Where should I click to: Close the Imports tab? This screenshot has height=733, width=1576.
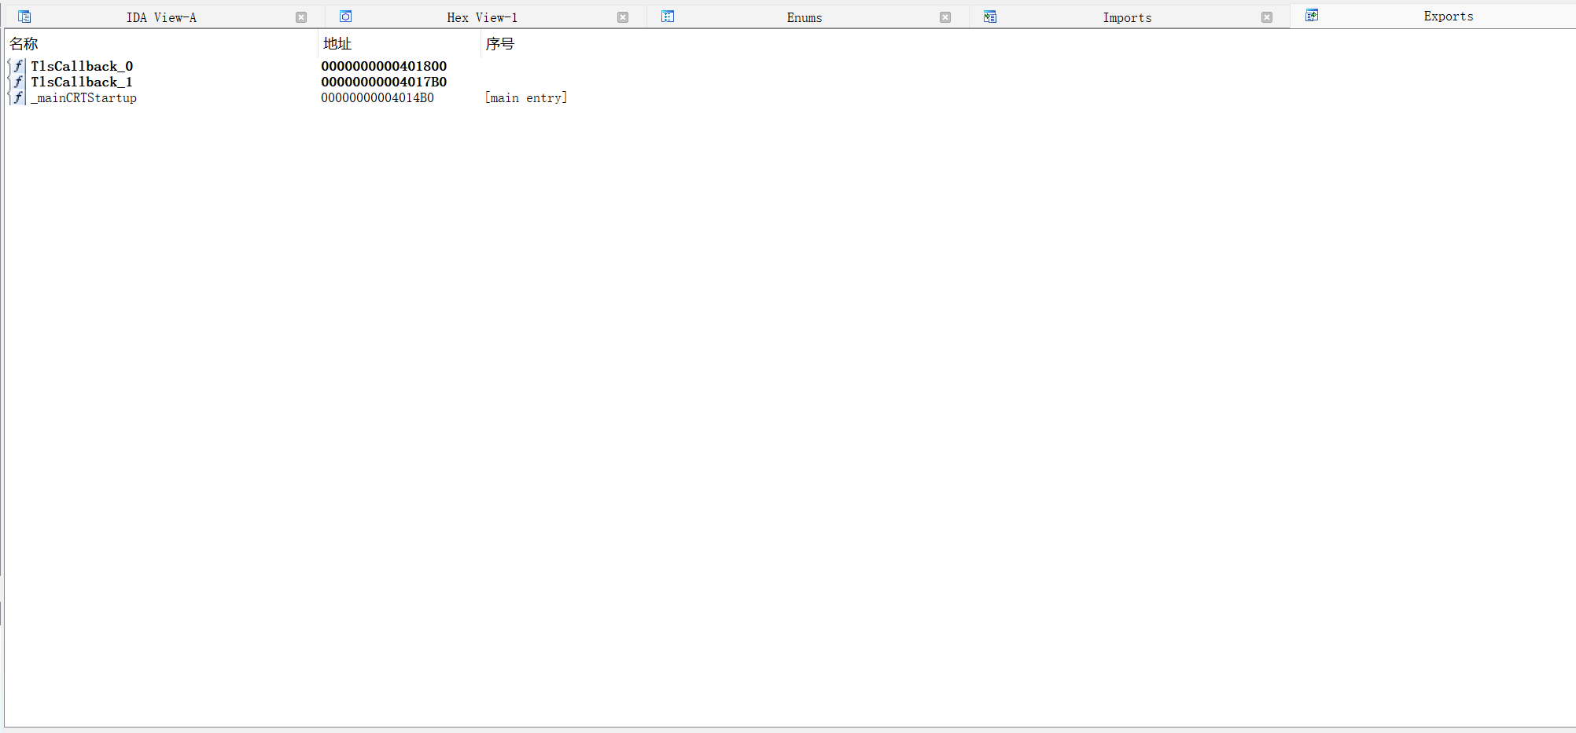[x=1267, y=17]
